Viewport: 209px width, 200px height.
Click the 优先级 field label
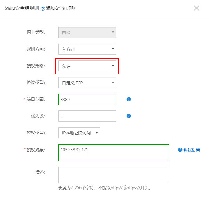[38, 116]
